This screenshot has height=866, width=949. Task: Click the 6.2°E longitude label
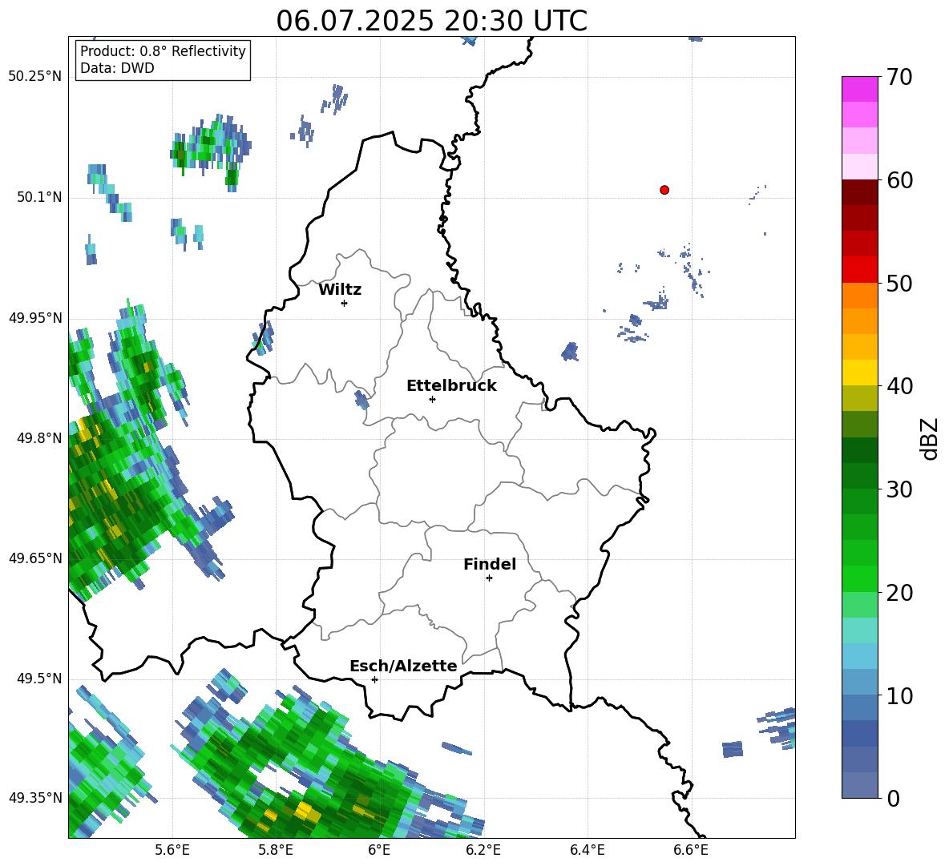coord(483,850)
